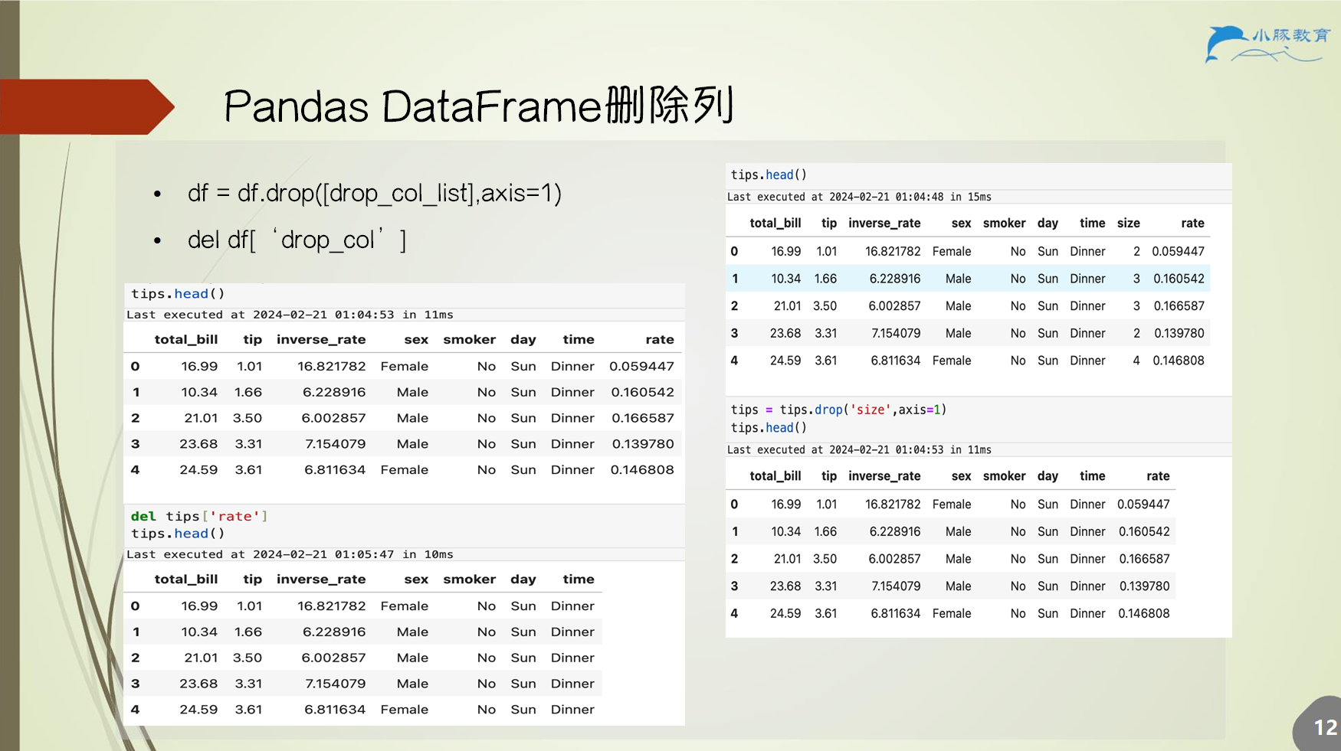Click 6.002857 in the table below del tips['rate']
Screen dimensions: 1341x751
(333, 658)
